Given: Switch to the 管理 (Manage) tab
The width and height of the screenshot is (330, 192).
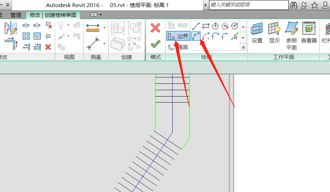Looking at the screenshot, I should (16, 15).
